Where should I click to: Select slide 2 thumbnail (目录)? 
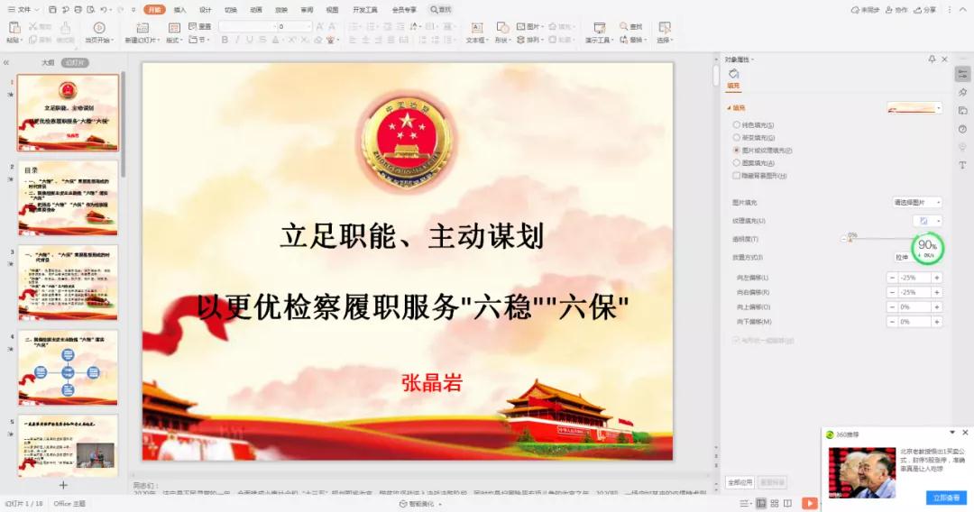tap(68, 198)
